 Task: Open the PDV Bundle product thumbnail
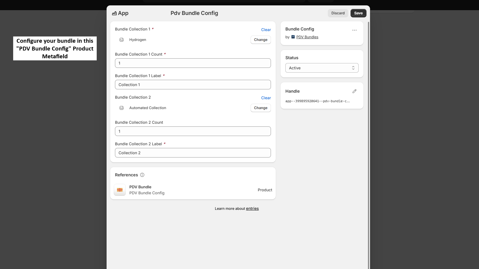[x=120, y=190]
